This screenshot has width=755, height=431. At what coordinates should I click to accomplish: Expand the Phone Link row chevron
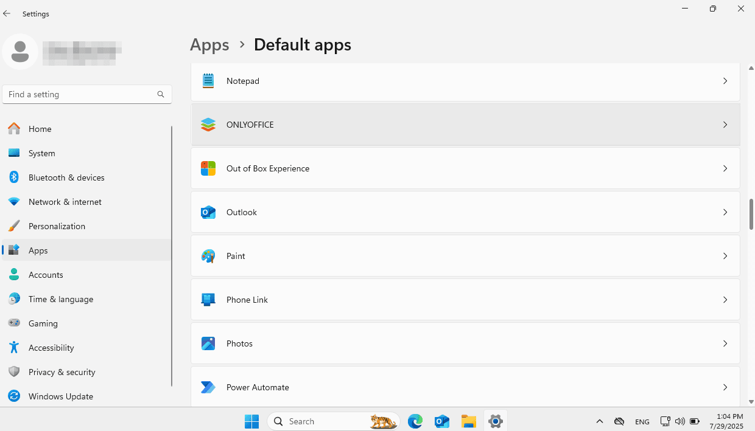tap(725, 300)
